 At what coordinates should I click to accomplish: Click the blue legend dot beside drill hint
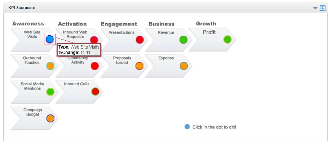[187, 127]
